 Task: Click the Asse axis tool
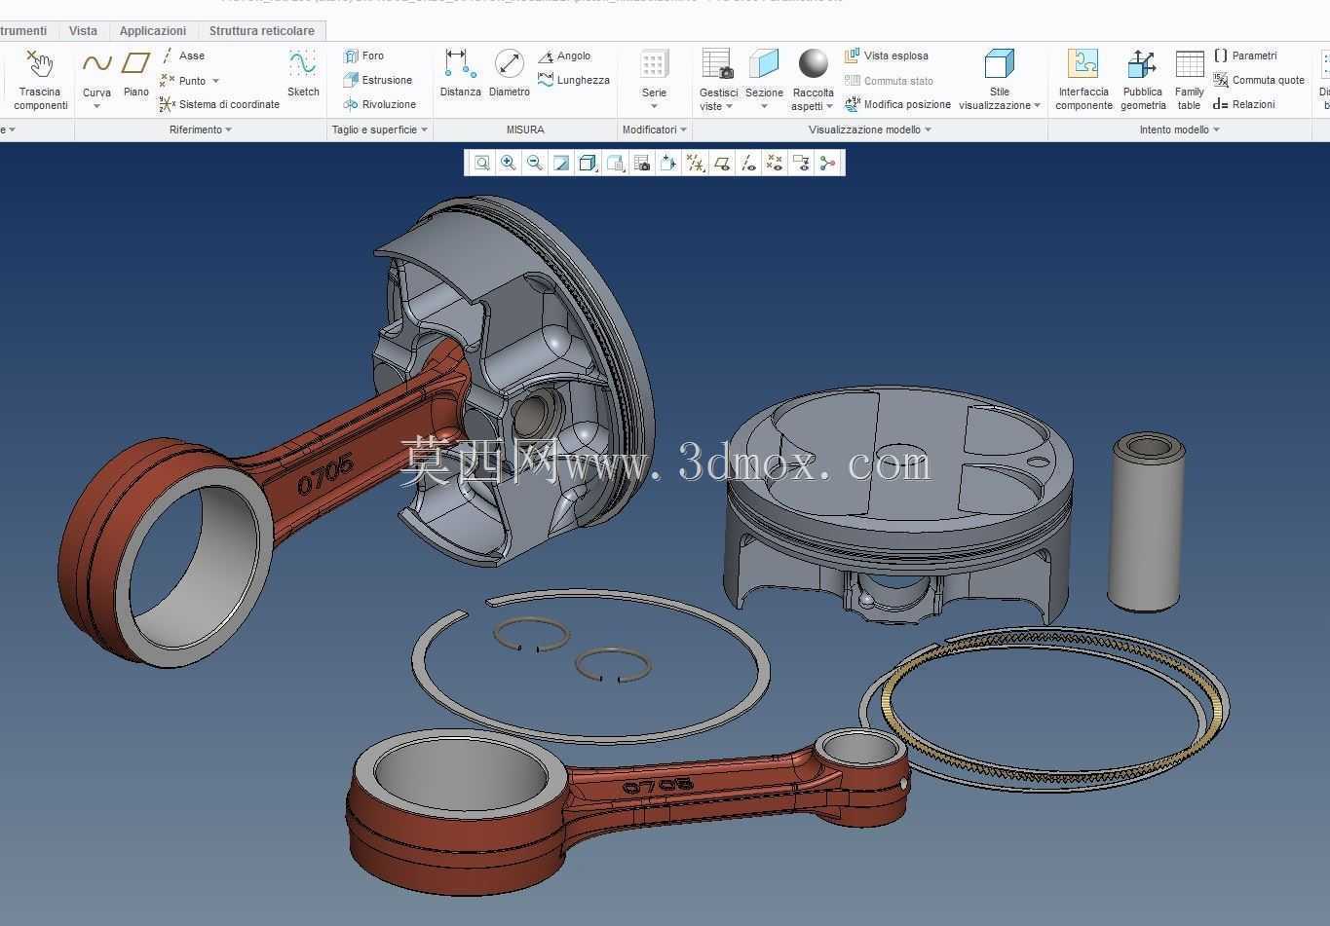[x=183, y=56]
